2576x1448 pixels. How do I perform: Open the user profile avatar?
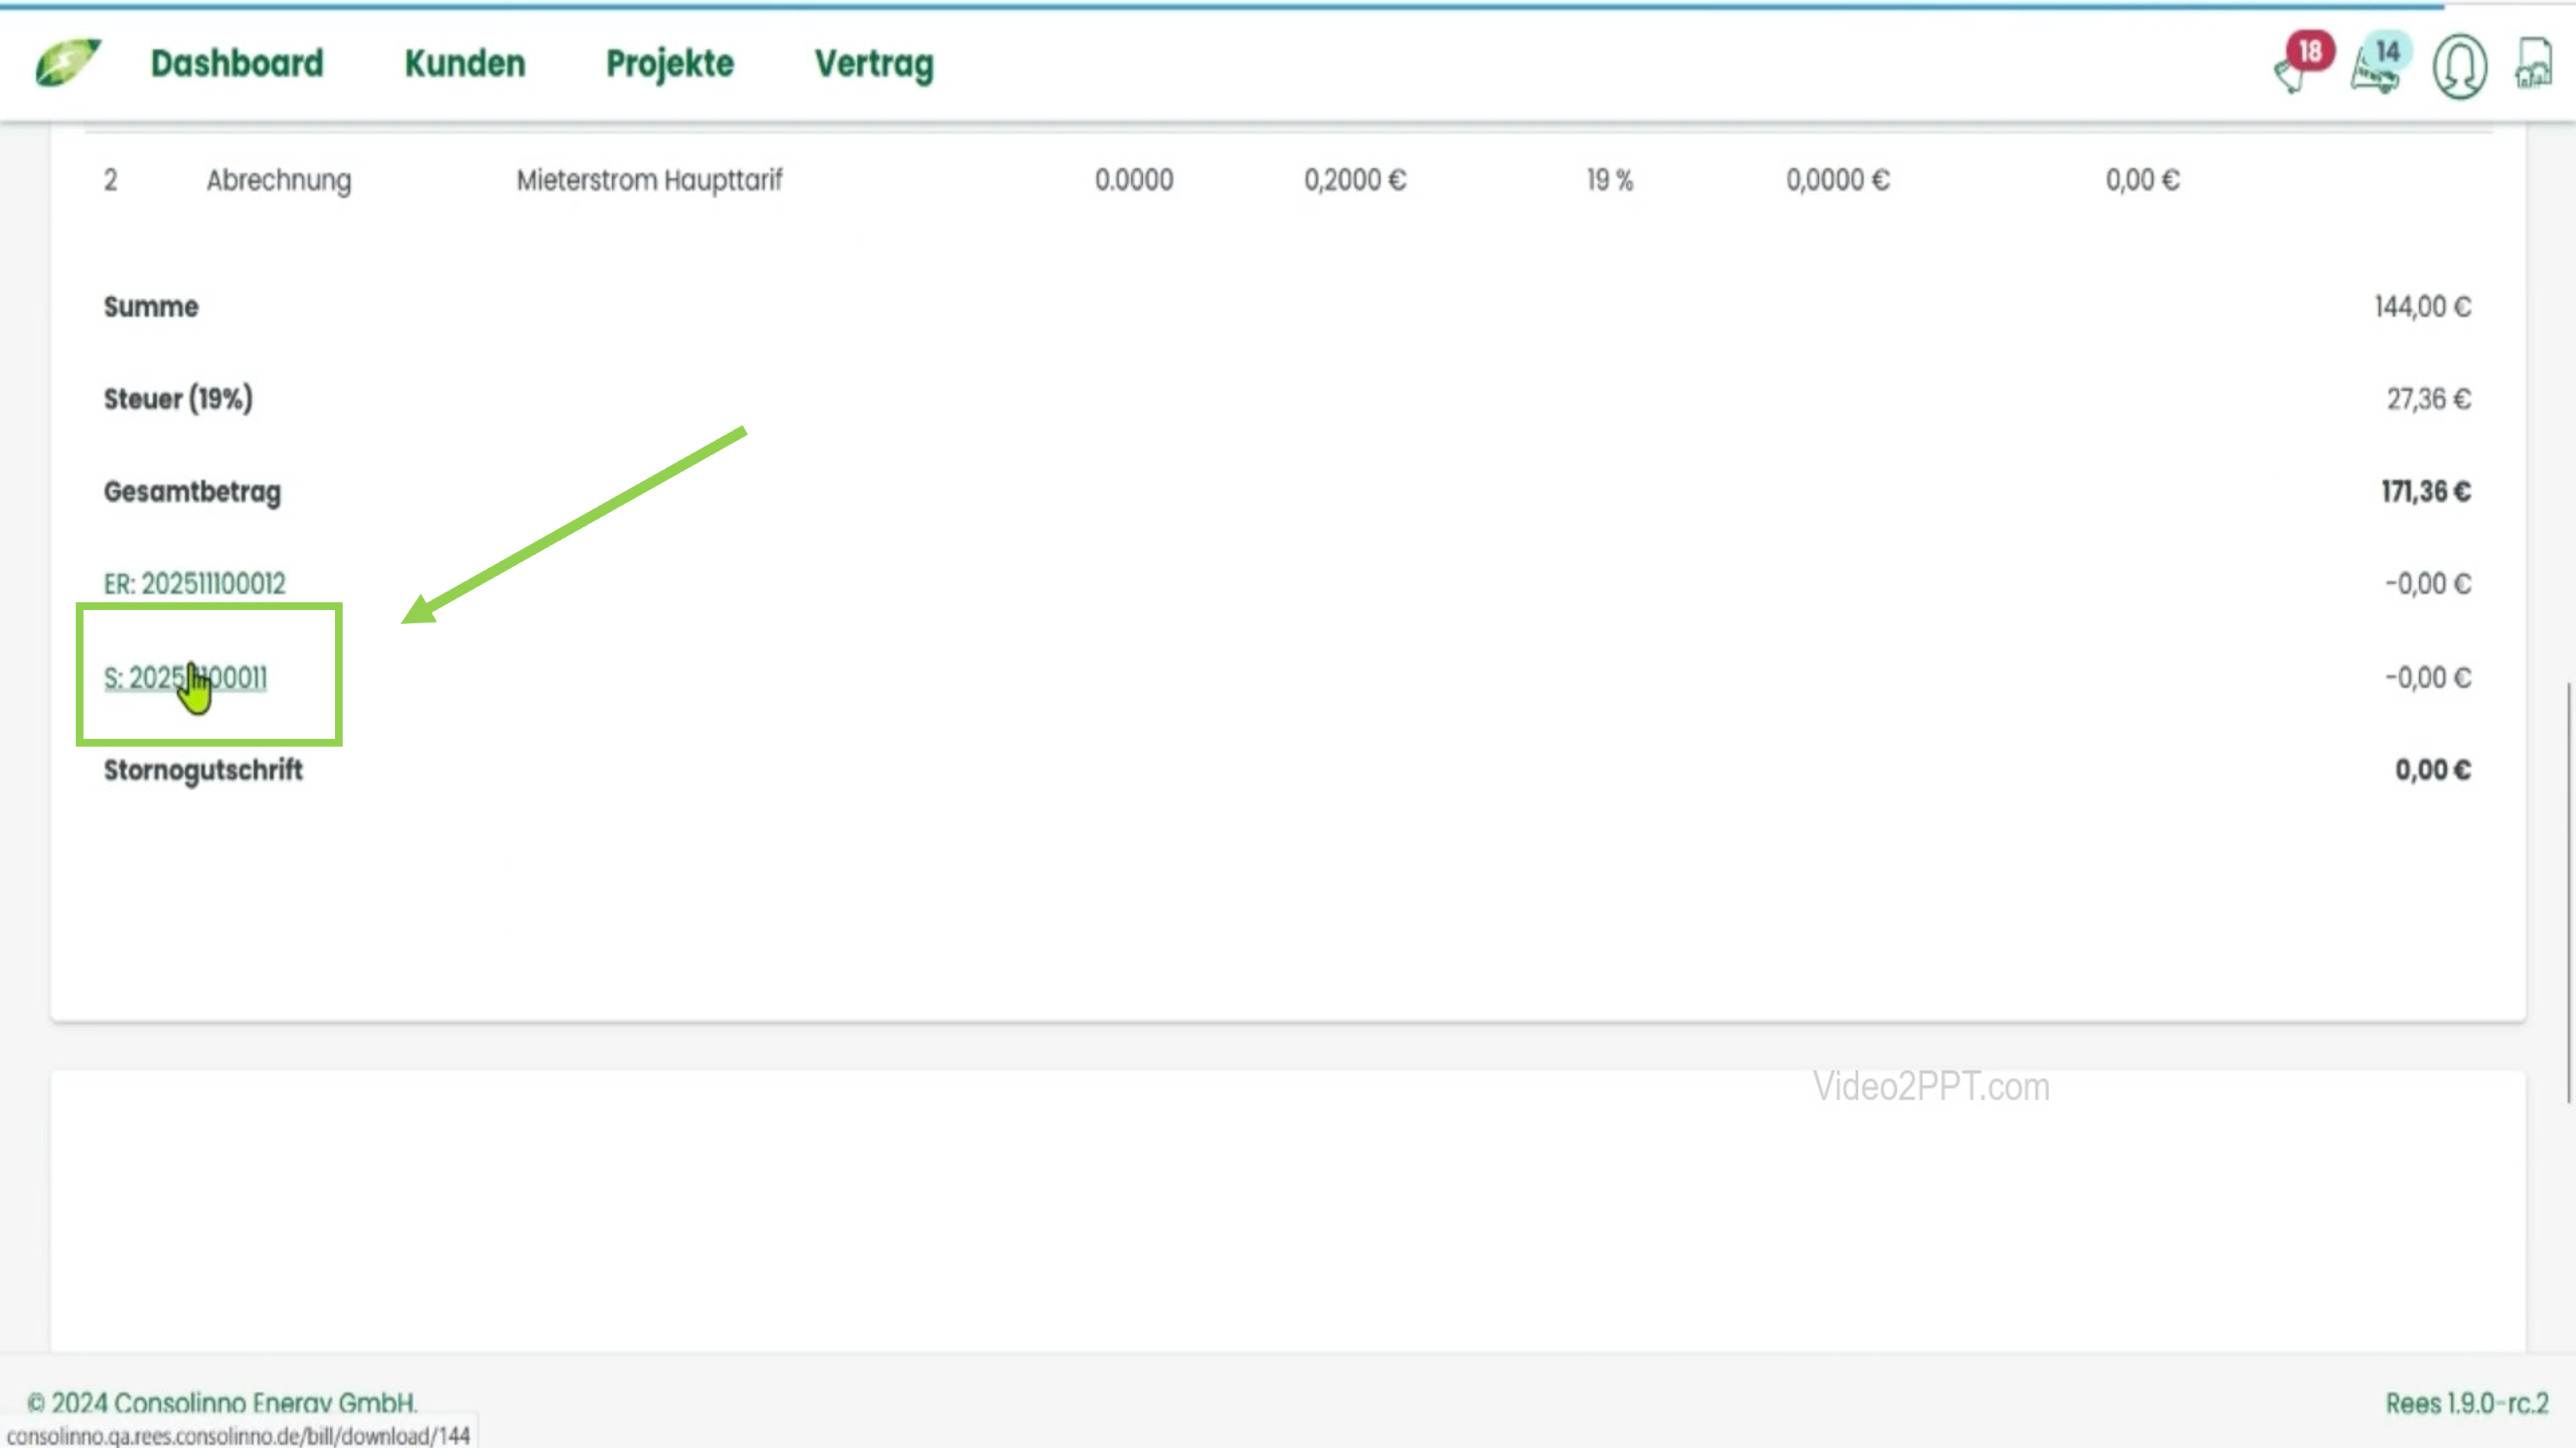click(x=2459, y=66)
